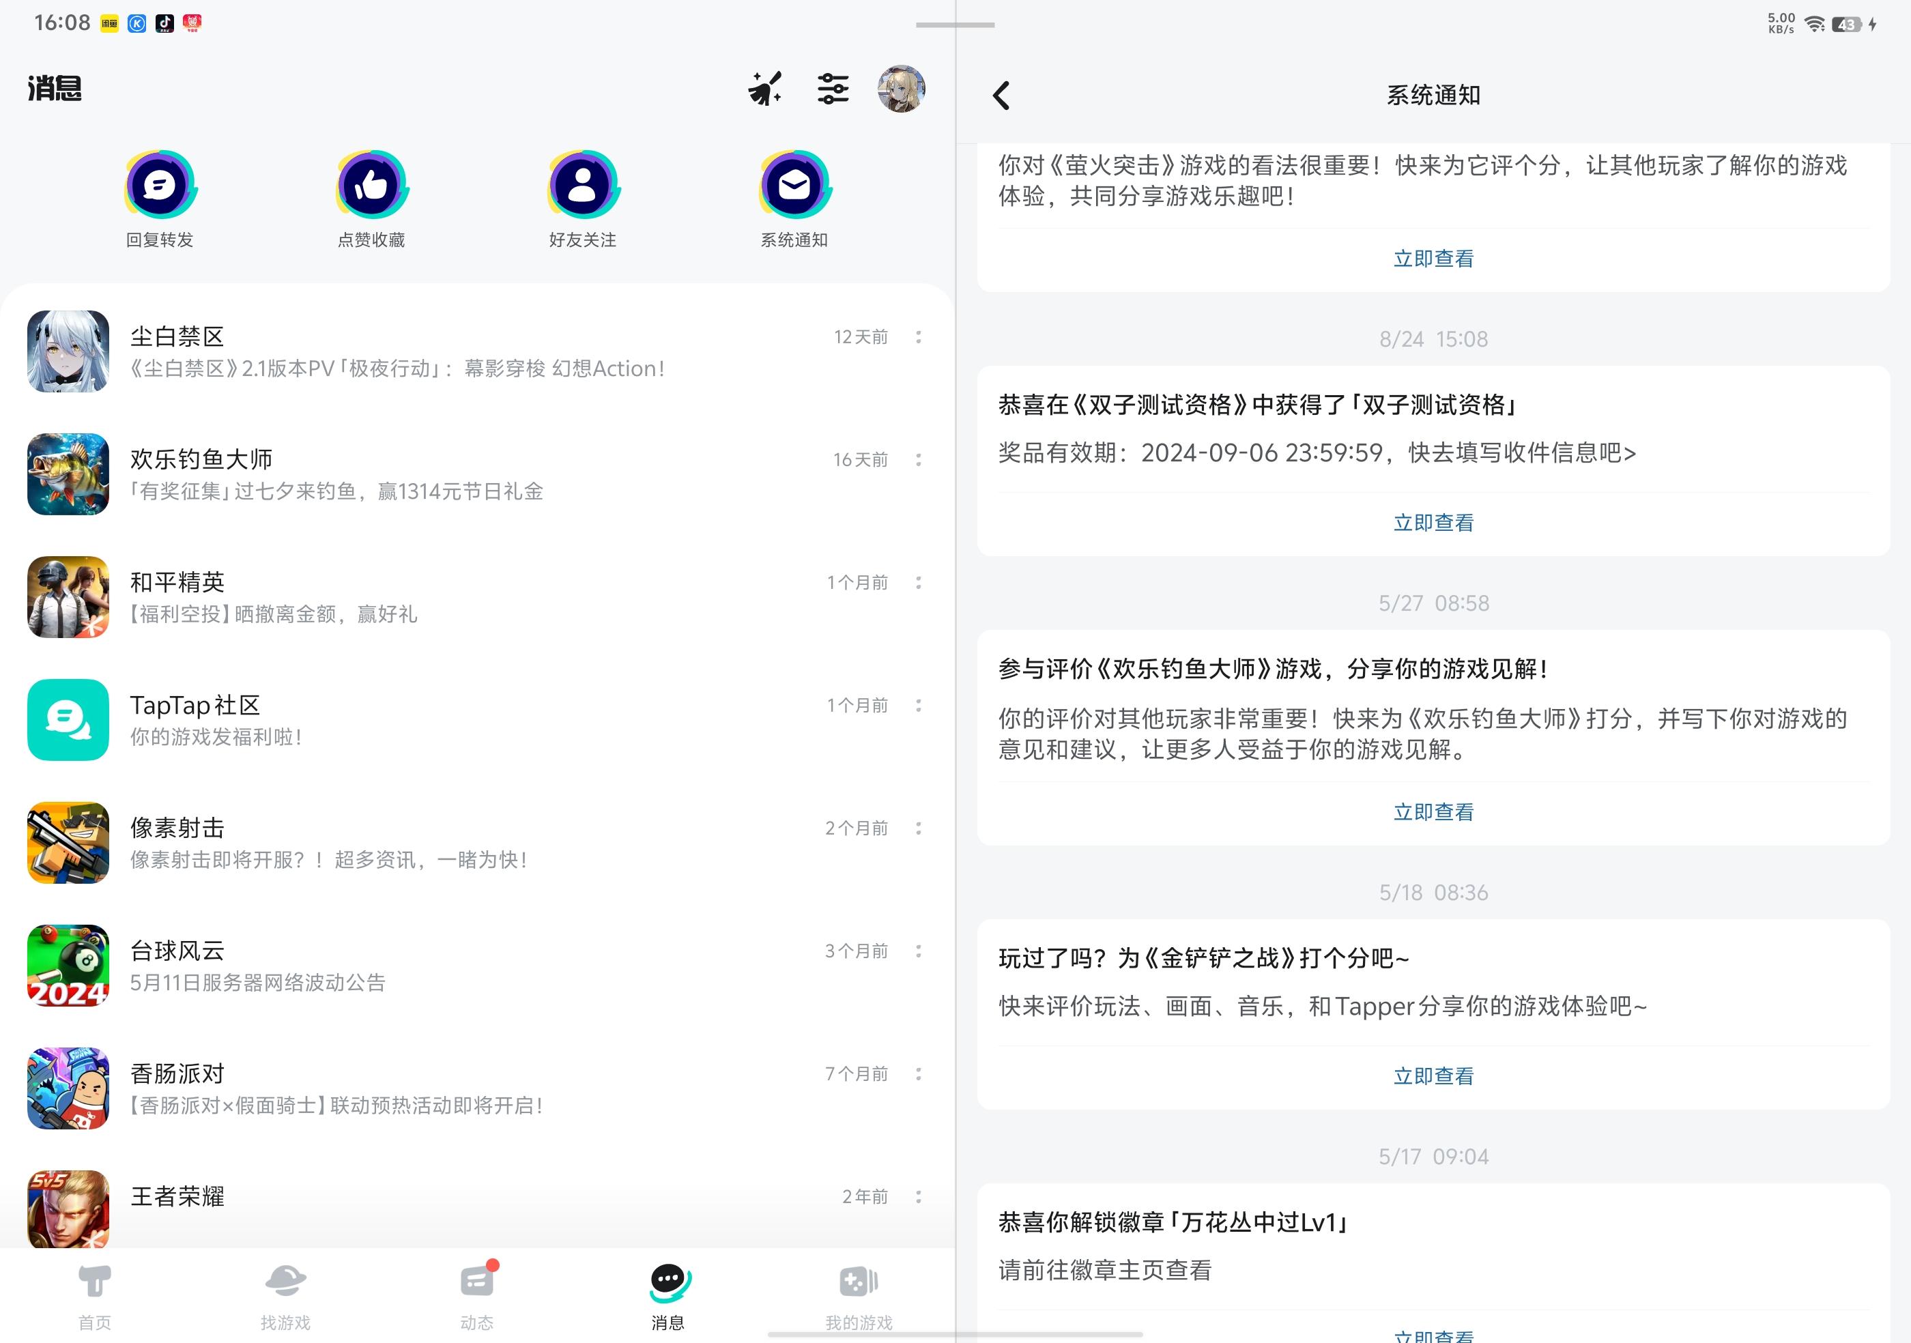This screenshot has height=1343, width=1911.
Task: Open 系统通知 from the messages header
Action: [794, 200]
